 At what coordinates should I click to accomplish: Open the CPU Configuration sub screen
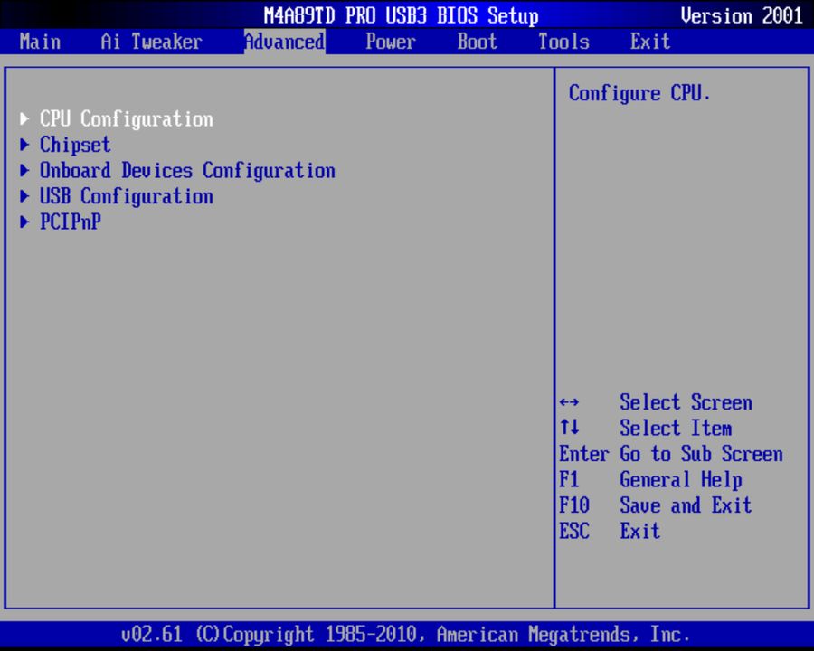click(x=127, y=118)
